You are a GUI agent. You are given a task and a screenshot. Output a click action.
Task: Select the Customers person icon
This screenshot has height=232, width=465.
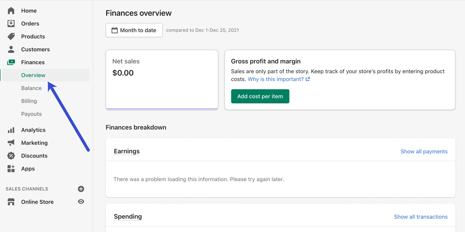click(11, 49)
